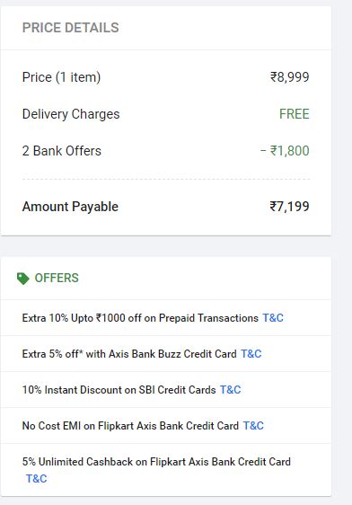Select the 2 Bank Offers label

click(62, 151)
